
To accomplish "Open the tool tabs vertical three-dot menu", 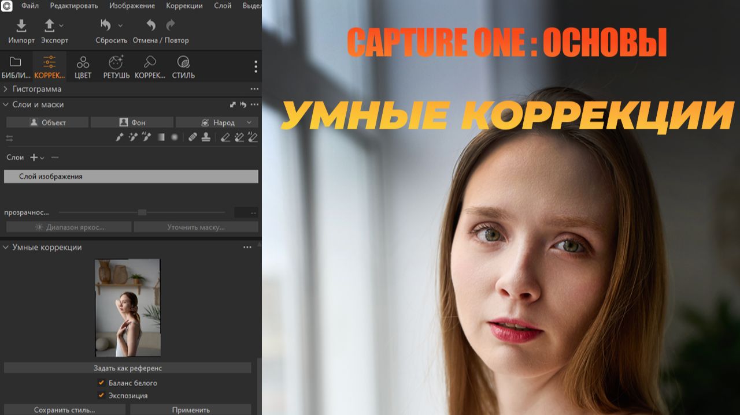I will 256,67.
